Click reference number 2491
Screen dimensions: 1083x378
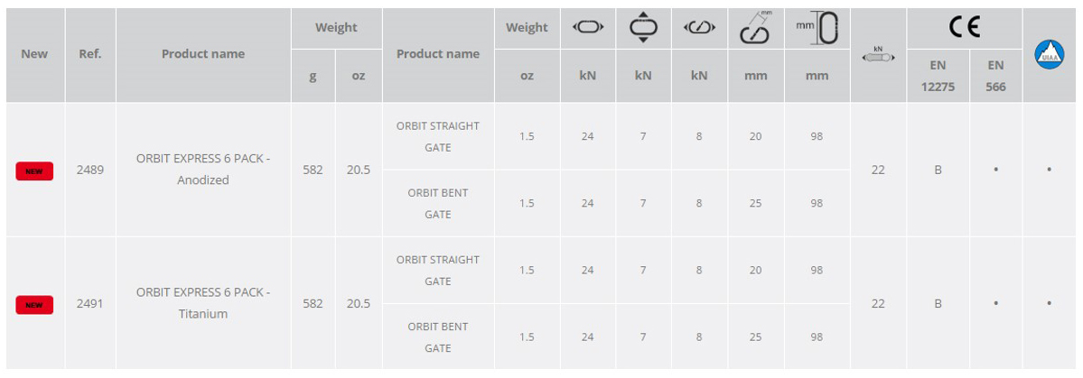90,303
